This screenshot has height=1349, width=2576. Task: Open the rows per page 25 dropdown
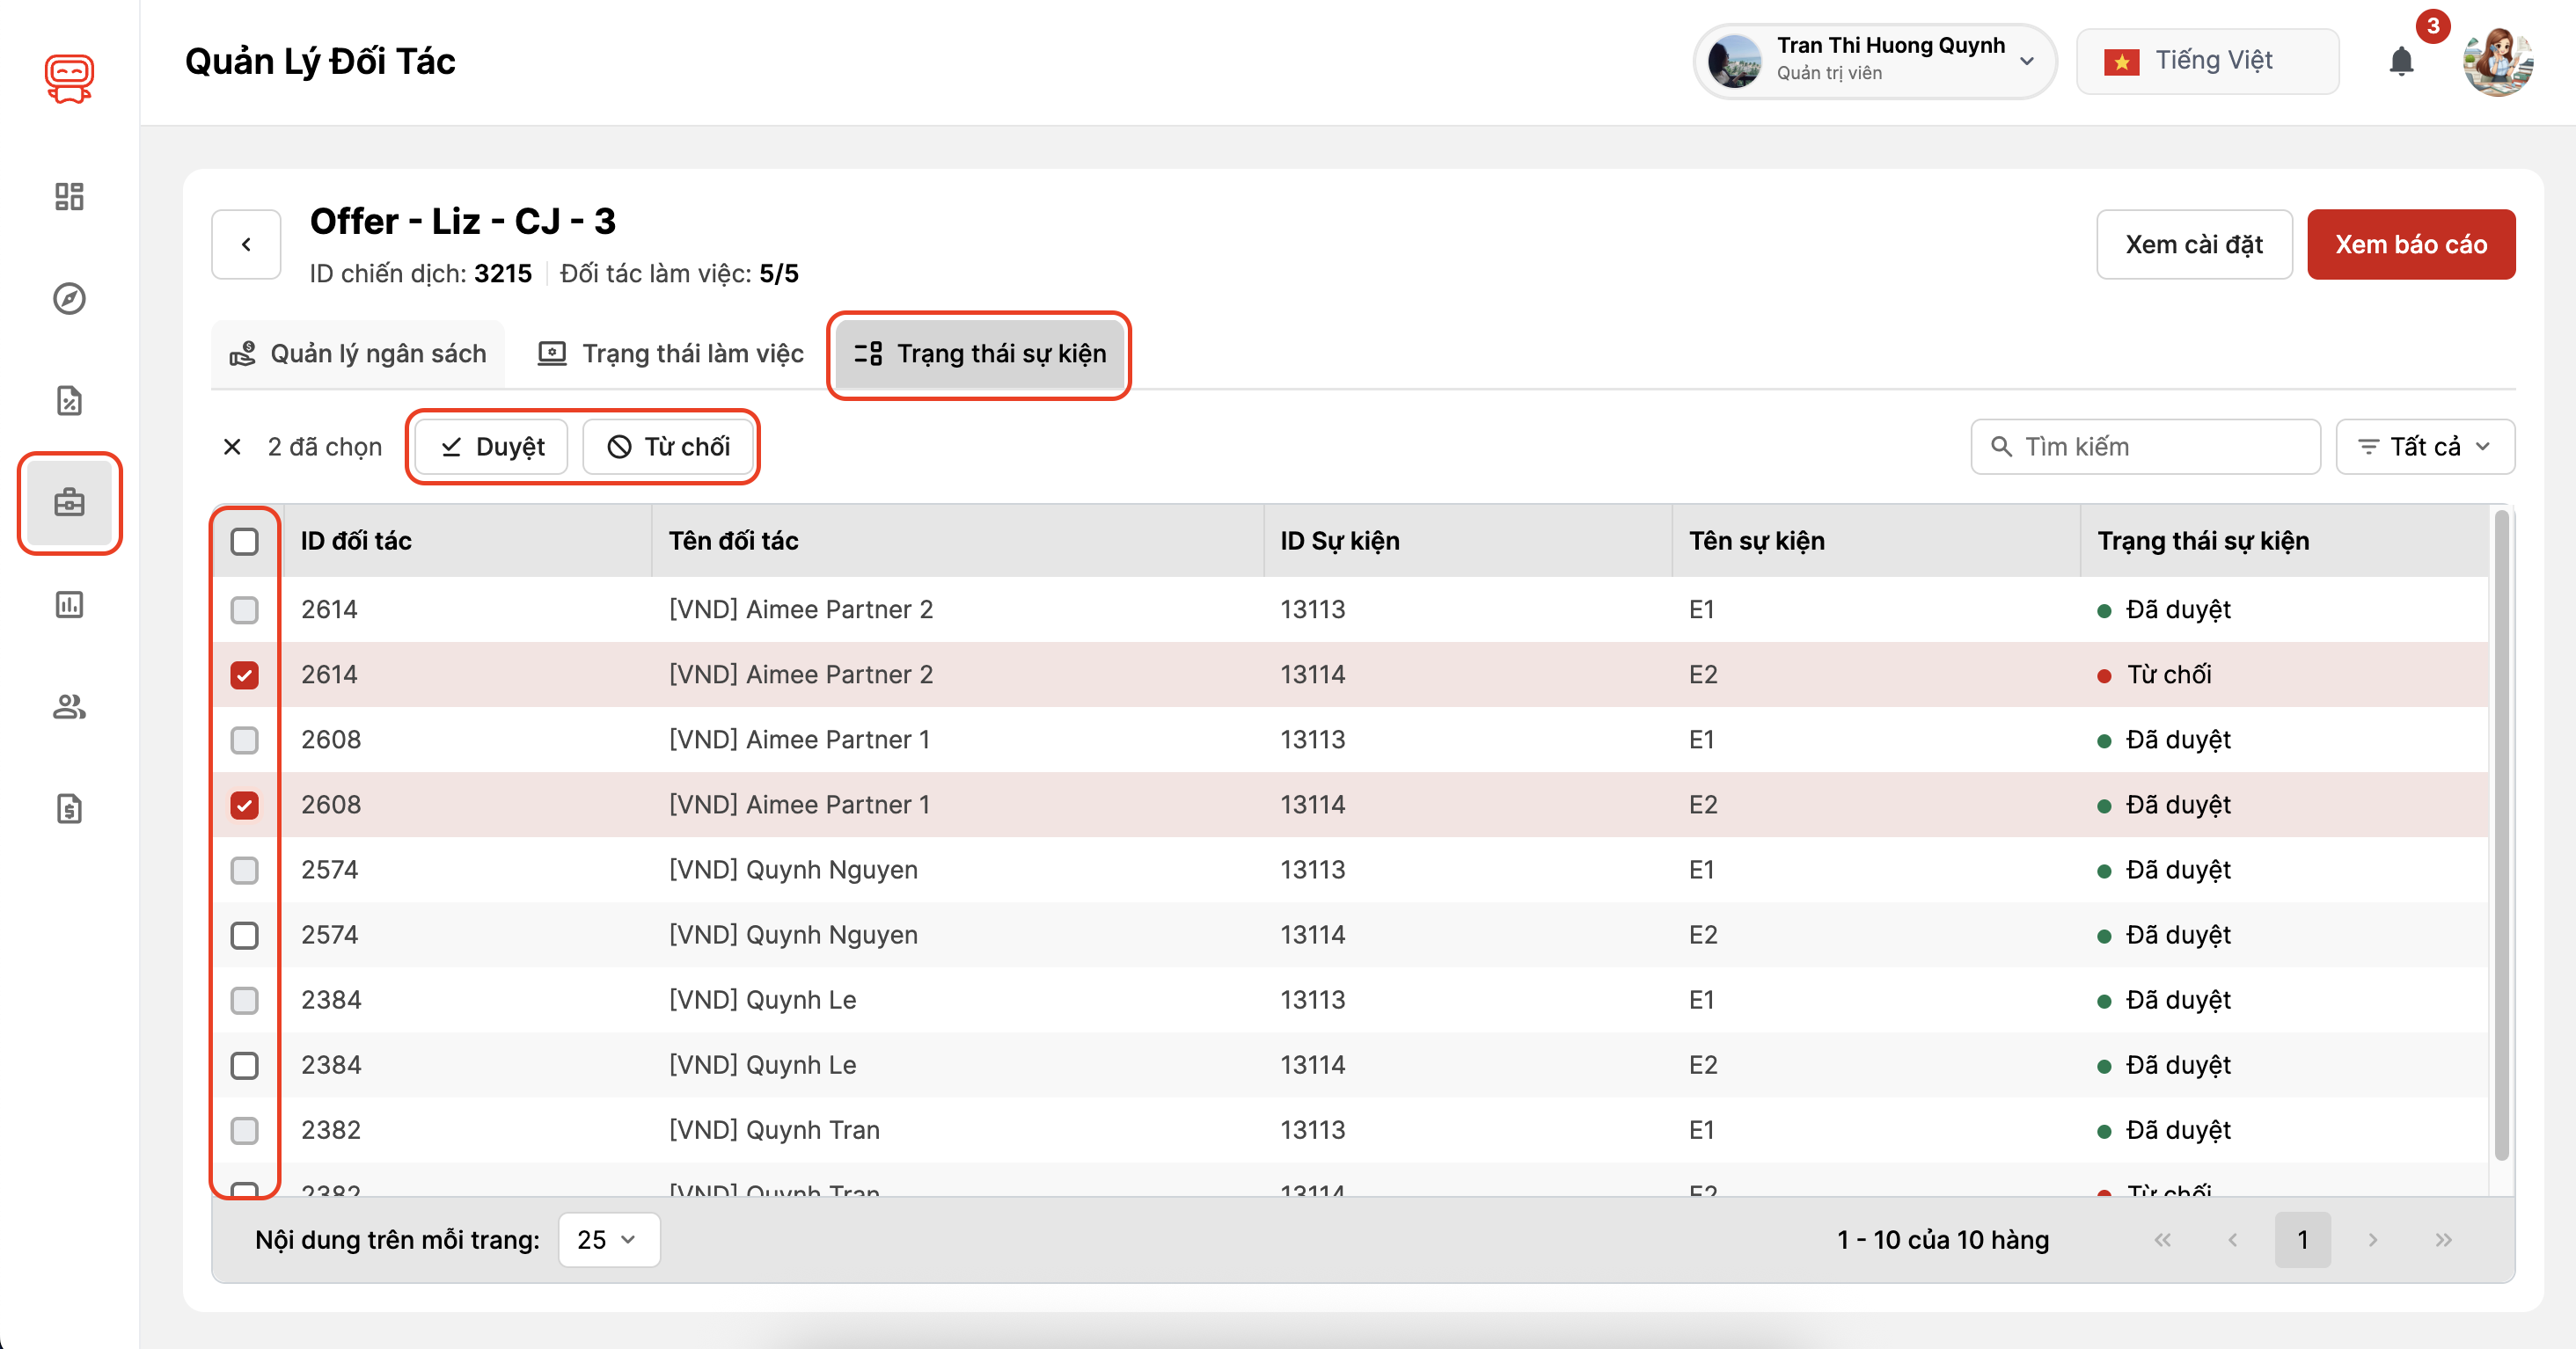(x=608, y=1239)
